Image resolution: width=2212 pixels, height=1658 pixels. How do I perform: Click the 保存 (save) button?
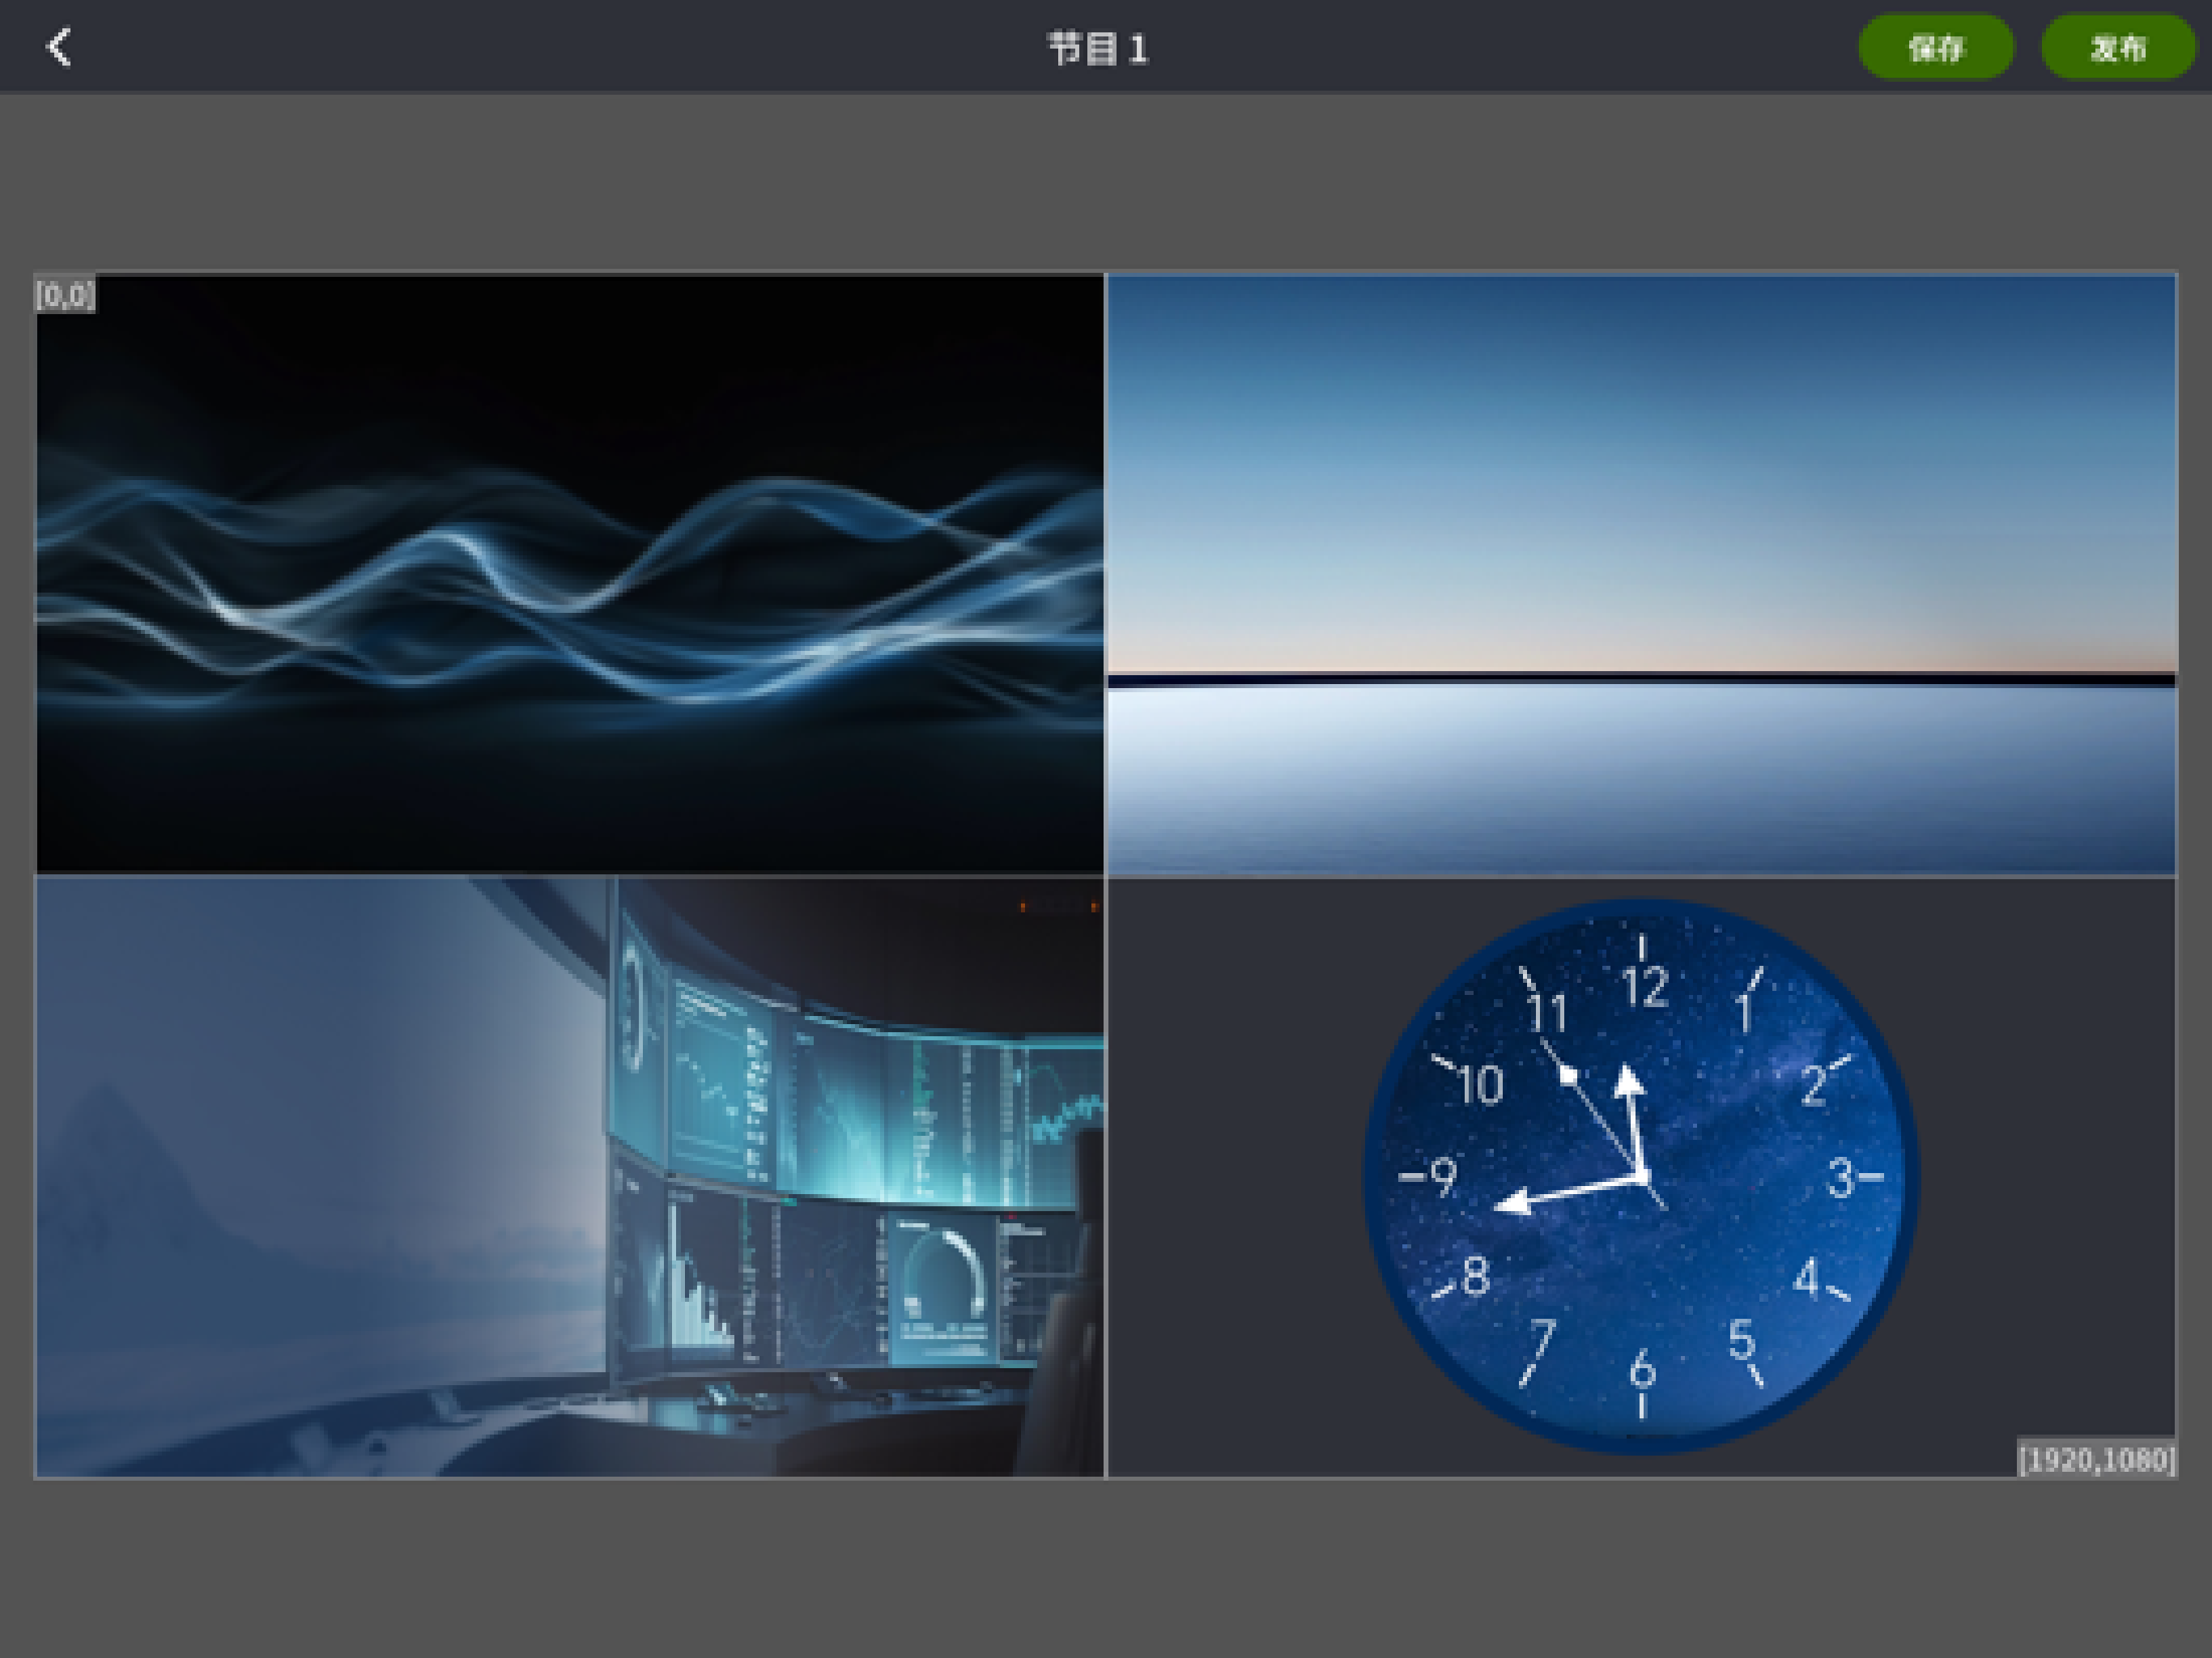click(1936, 47)
